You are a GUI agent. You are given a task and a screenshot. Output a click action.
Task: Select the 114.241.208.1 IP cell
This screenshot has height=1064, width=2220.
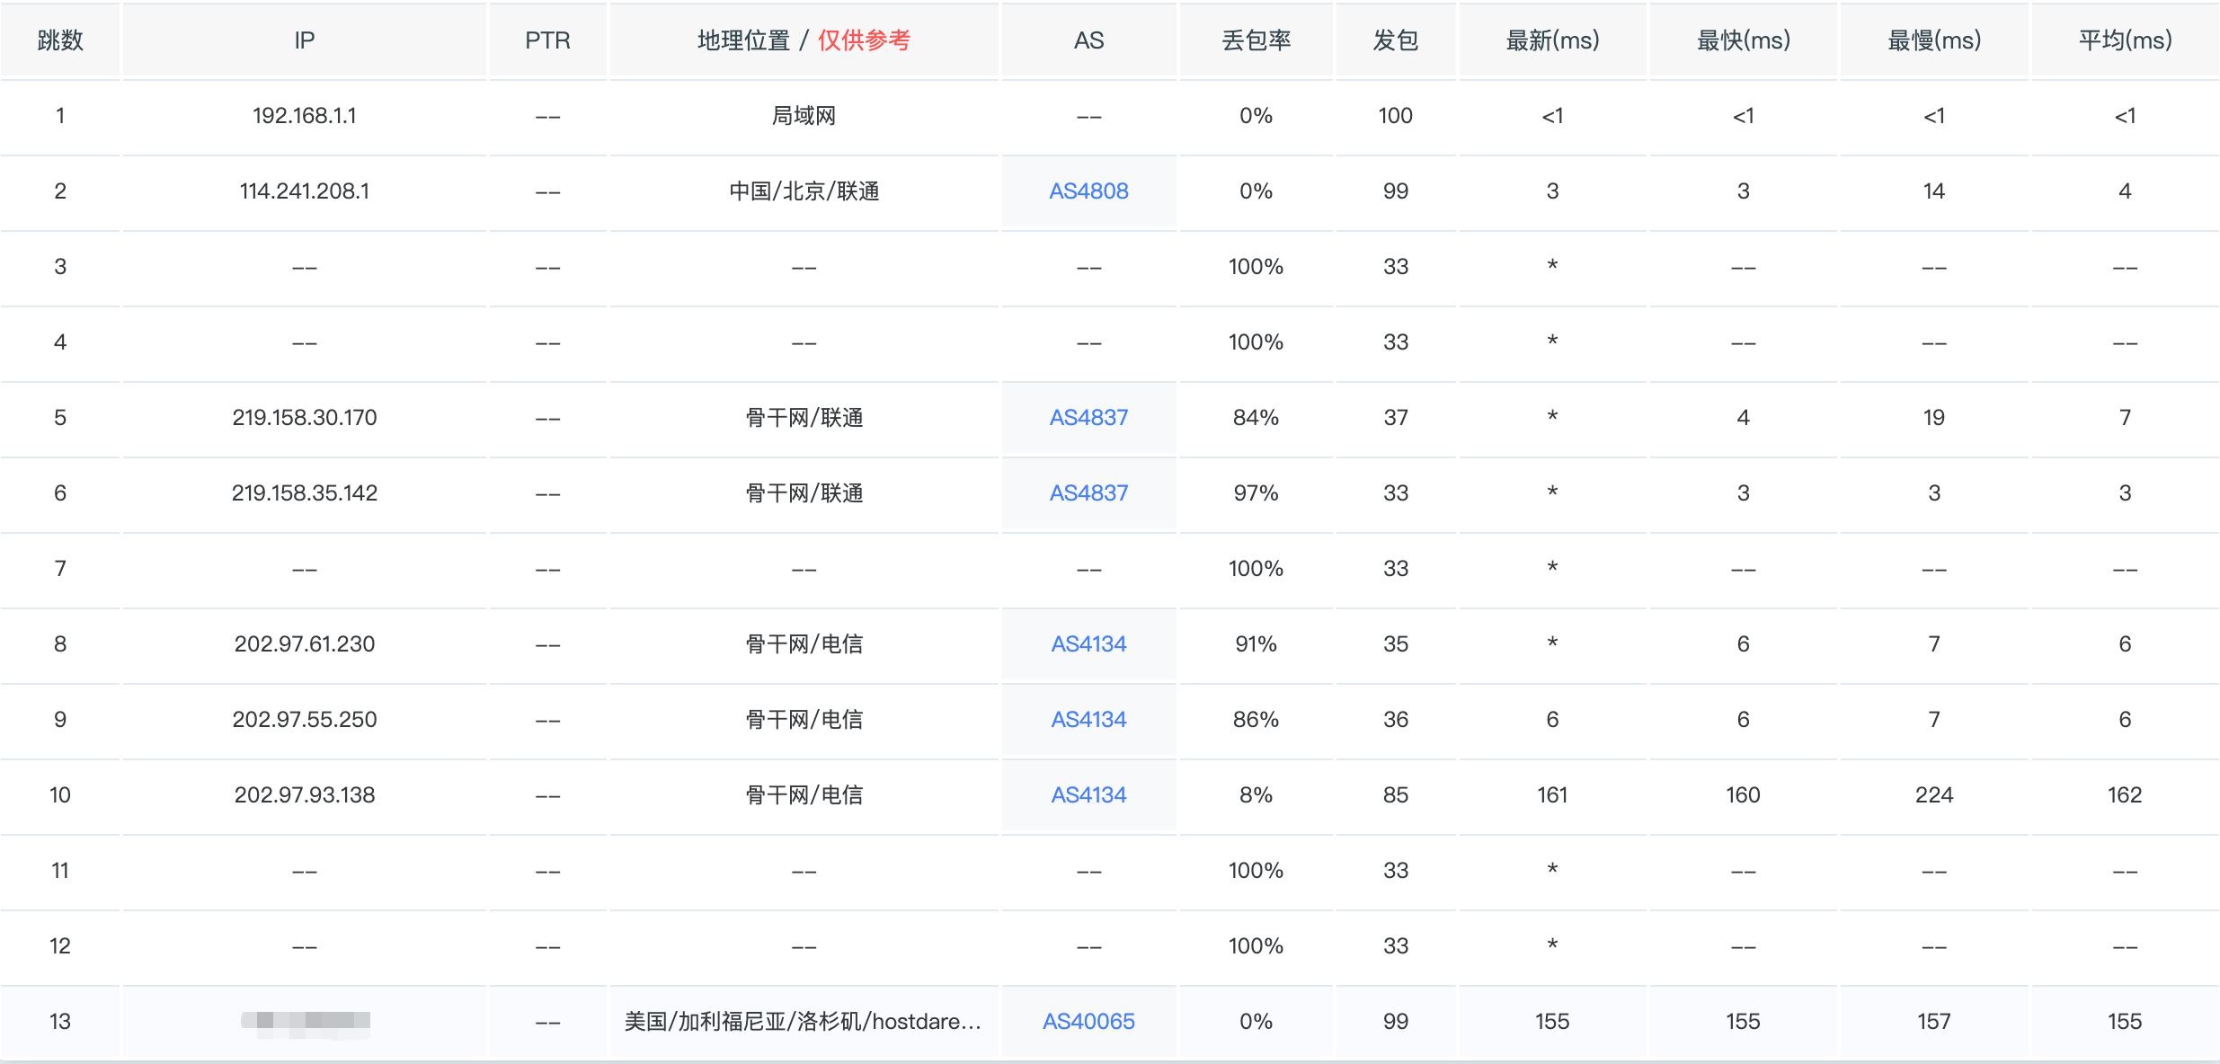[305, 191]
